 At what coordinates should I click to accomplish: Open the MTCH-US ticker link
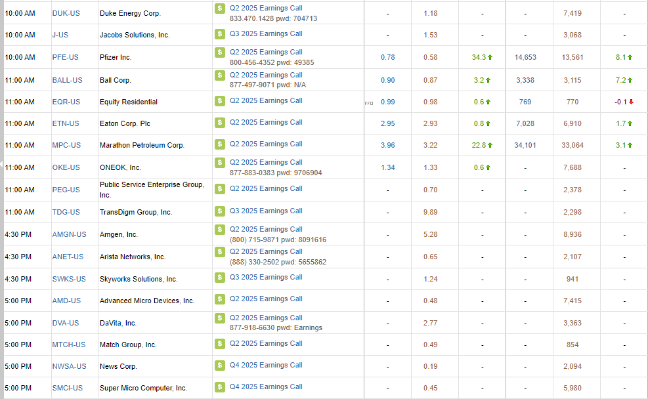point(69,345)
